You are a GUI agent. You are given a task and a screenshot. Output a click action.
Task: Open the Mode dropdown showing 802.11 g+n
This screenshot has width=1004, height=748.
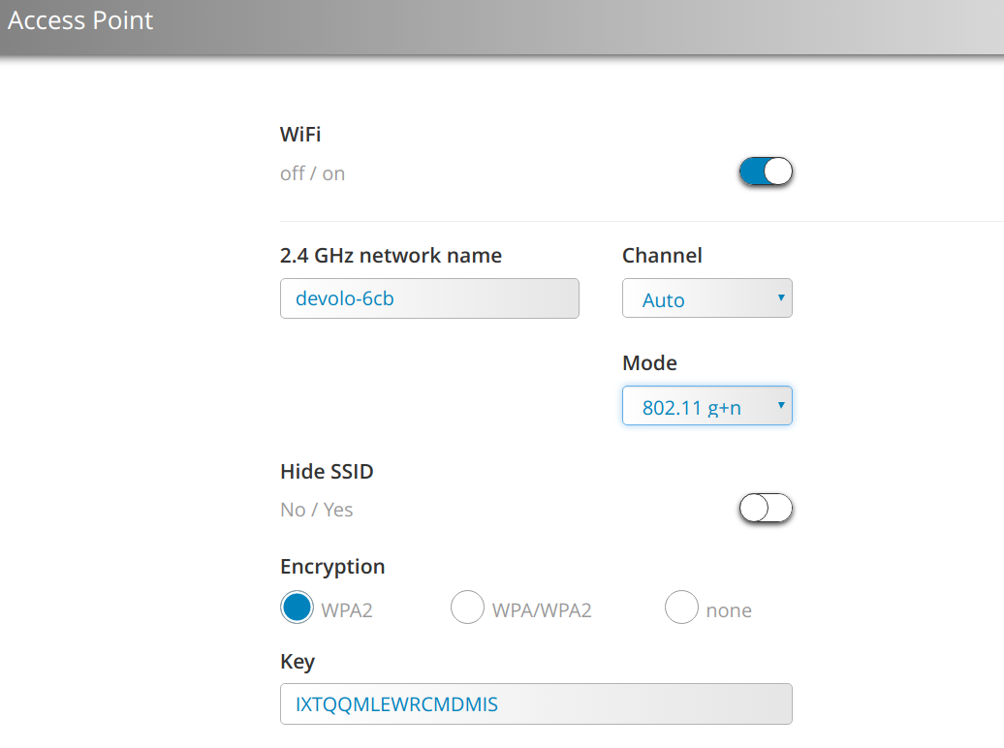706,406
